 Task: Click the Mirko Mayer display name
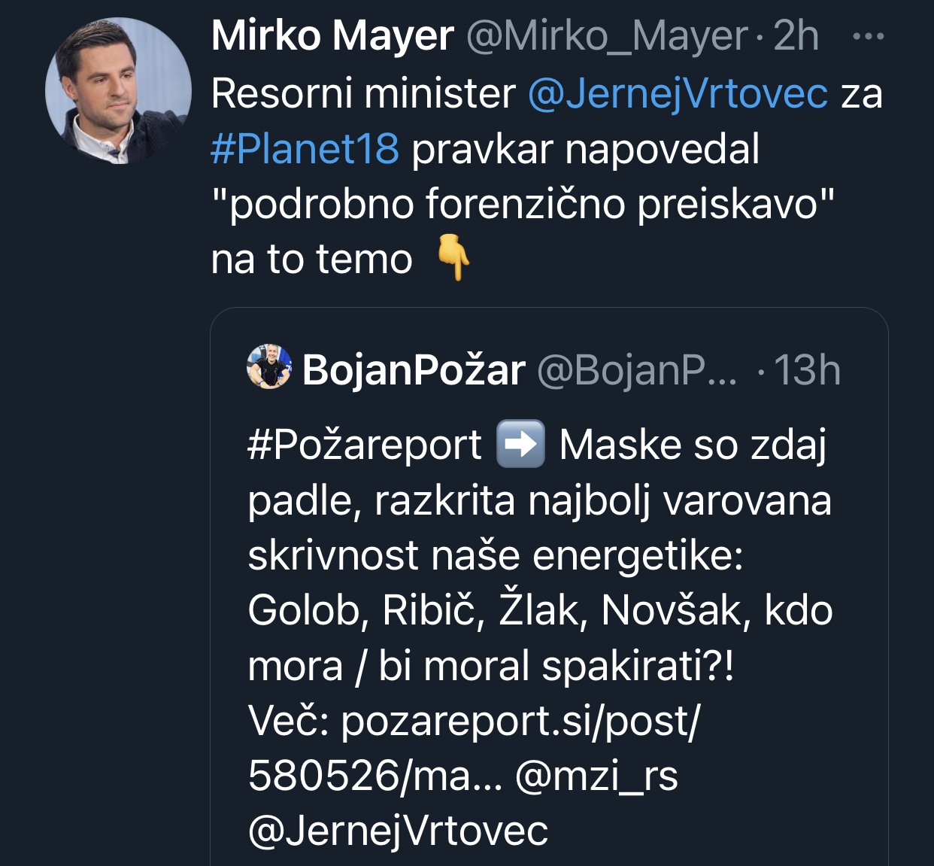pyautogui.click(x=332, y=35)
